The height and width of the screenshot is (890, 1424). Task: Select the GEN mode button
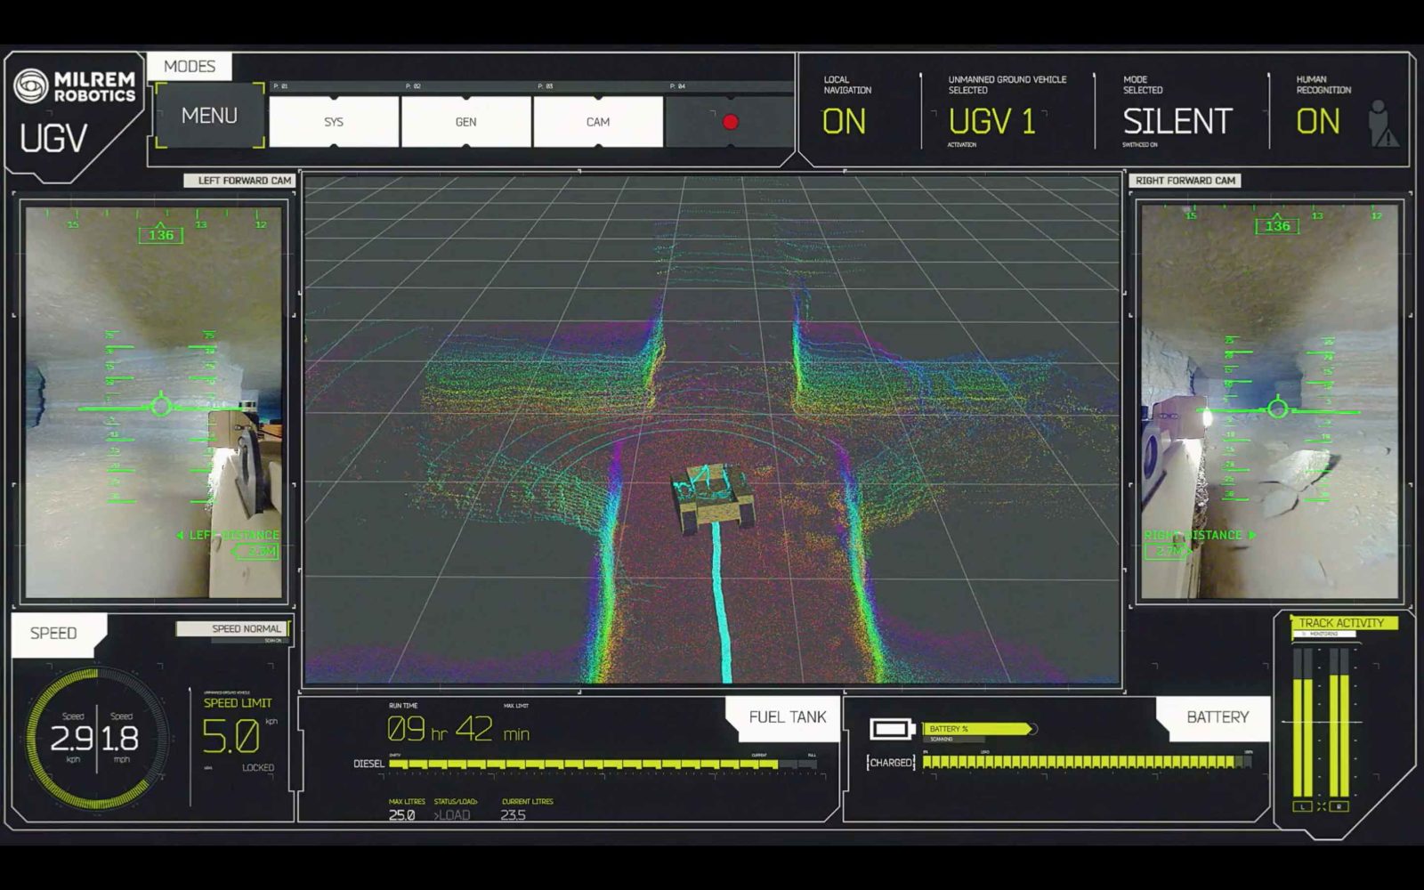[466, 122]
